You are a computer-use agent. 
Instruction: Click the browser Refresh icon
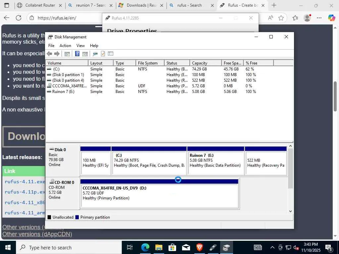(19, 18)
